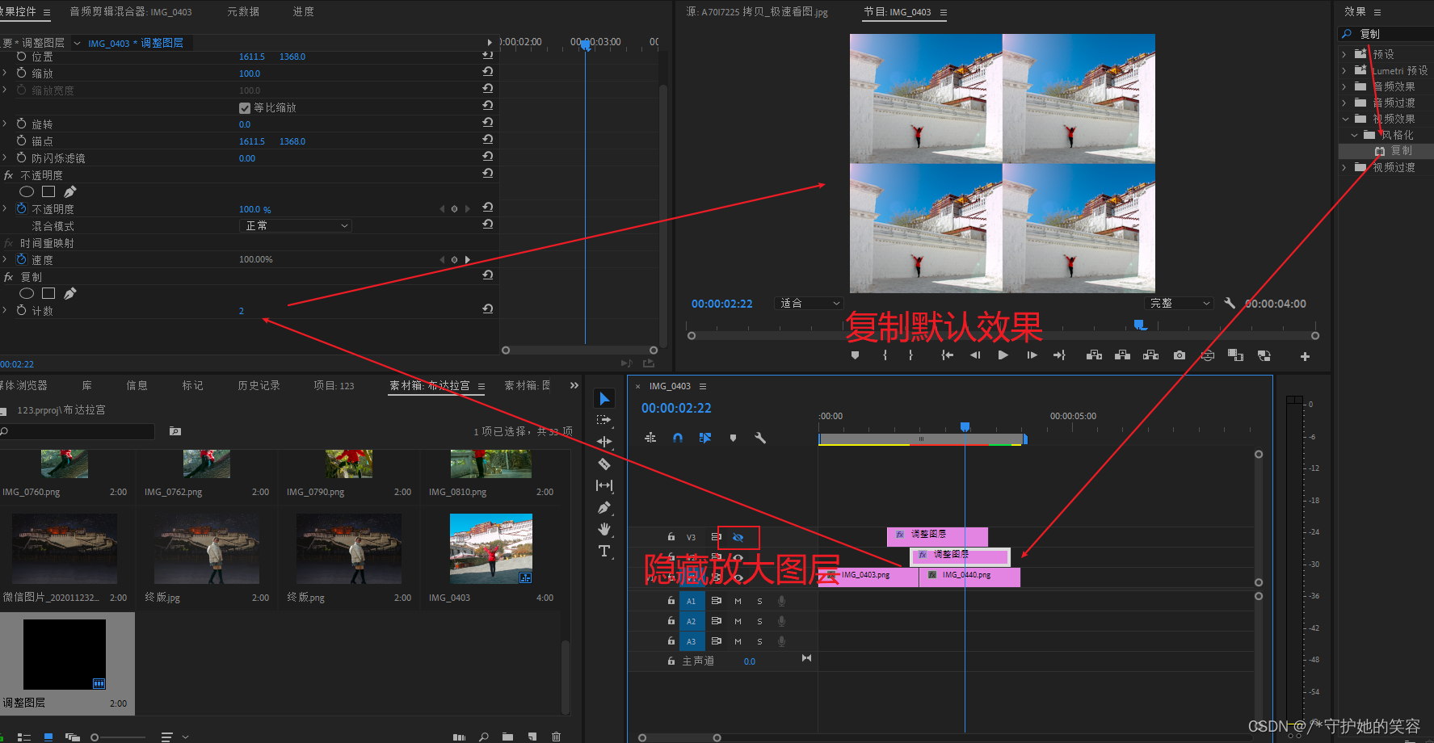Play the Program monitor

point(1003,355)
